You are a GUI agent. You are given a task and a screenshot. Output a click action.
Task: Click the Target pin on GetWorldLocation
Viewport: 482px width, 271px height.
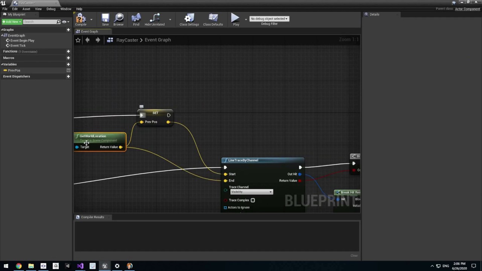point(77,147)
